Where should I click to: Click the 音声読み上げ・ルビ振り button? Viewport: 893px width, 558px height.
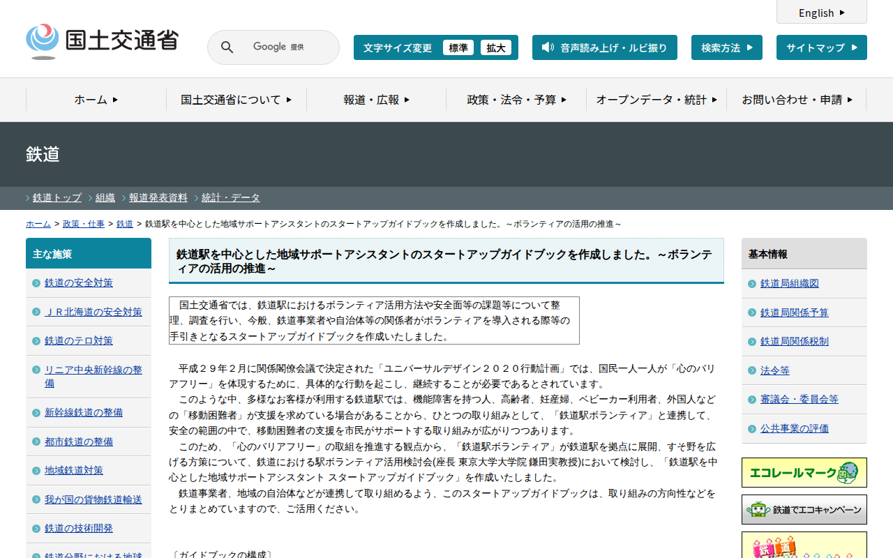pyautogui.click(x=605, y=47)
